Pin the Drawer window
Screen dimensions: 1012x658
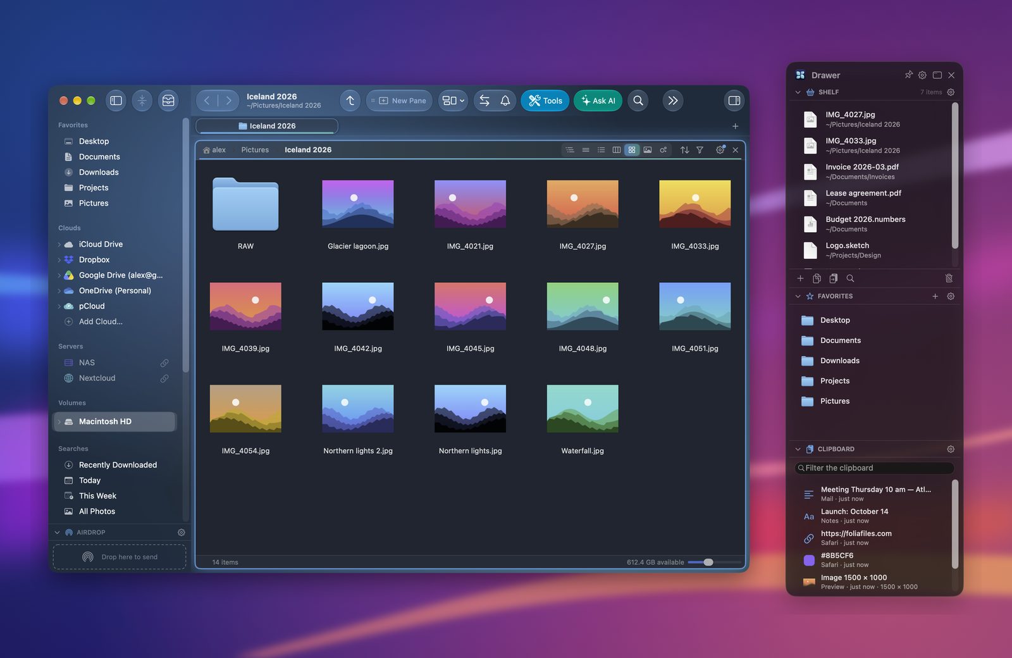tap(909, 75)
